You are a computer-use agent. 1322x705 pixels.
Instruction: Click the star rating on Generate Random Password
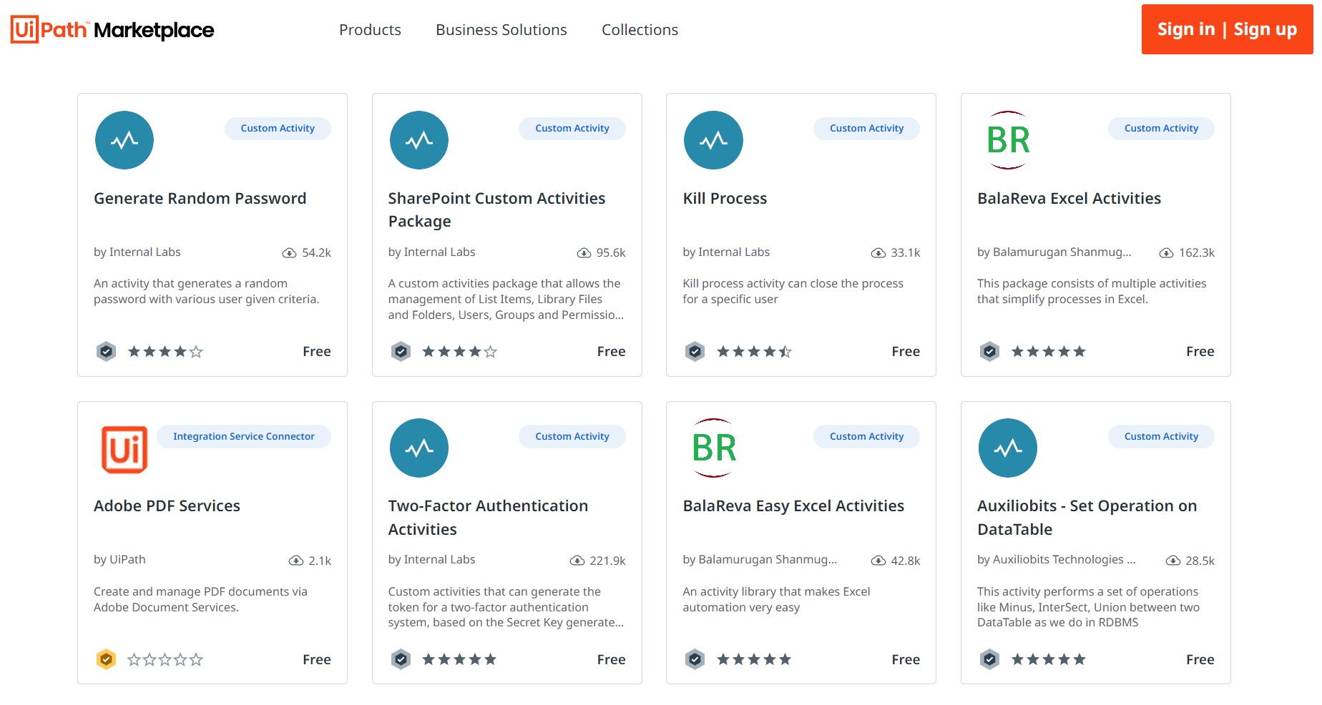pos(165,352)
